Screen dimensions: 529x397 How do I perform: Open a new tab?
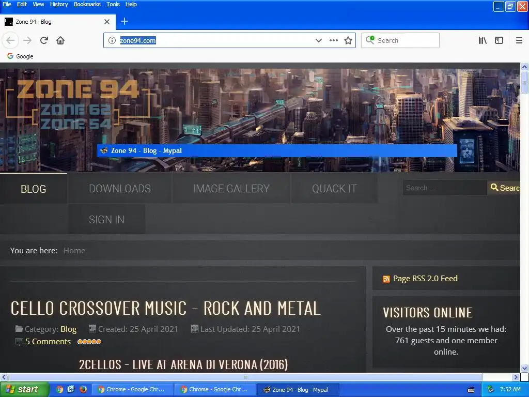click(125, 21)
